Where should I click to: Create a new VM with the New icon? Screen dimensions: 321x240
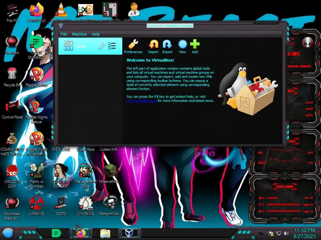point(182,44)
